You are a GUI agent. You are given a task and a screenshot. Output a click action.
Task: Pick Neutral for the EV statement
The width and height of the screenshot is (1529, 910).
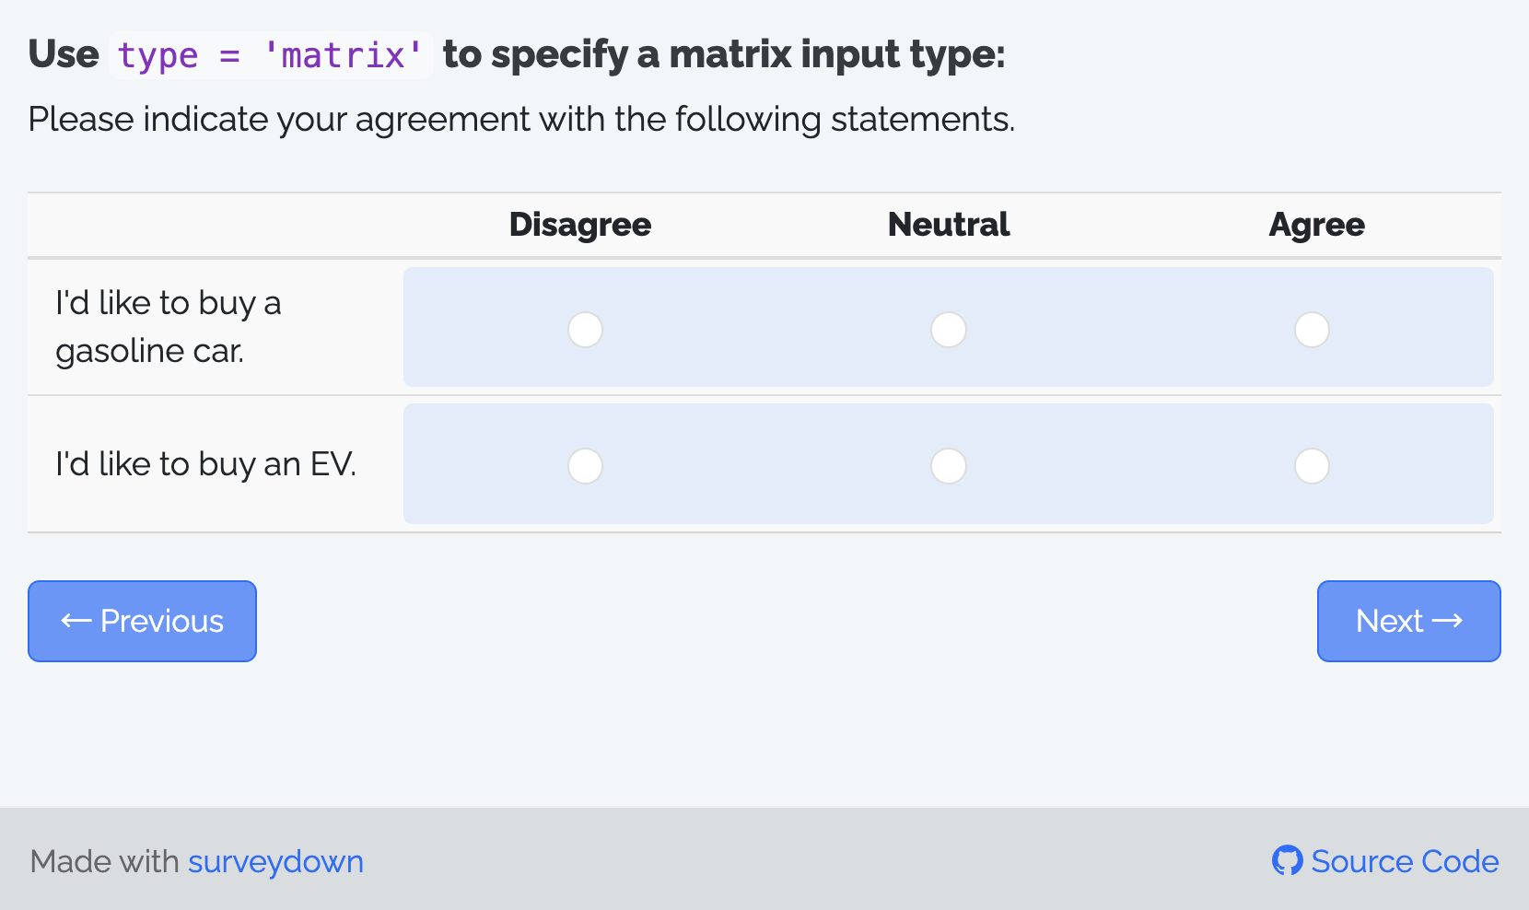click(948, 466)
